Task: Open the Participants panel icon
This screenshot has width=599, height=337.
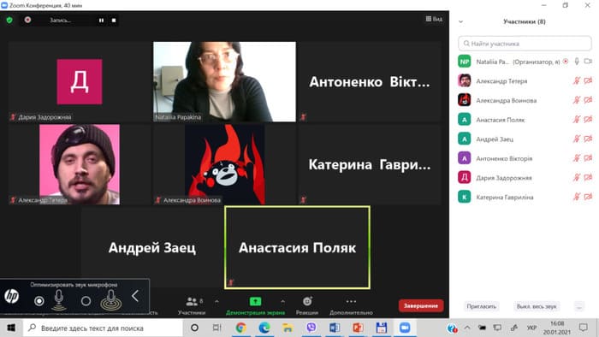Action: pos(192,302)
